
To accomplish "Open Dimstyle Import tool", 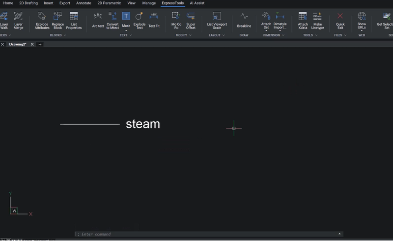I will click(x=280, y=20).
